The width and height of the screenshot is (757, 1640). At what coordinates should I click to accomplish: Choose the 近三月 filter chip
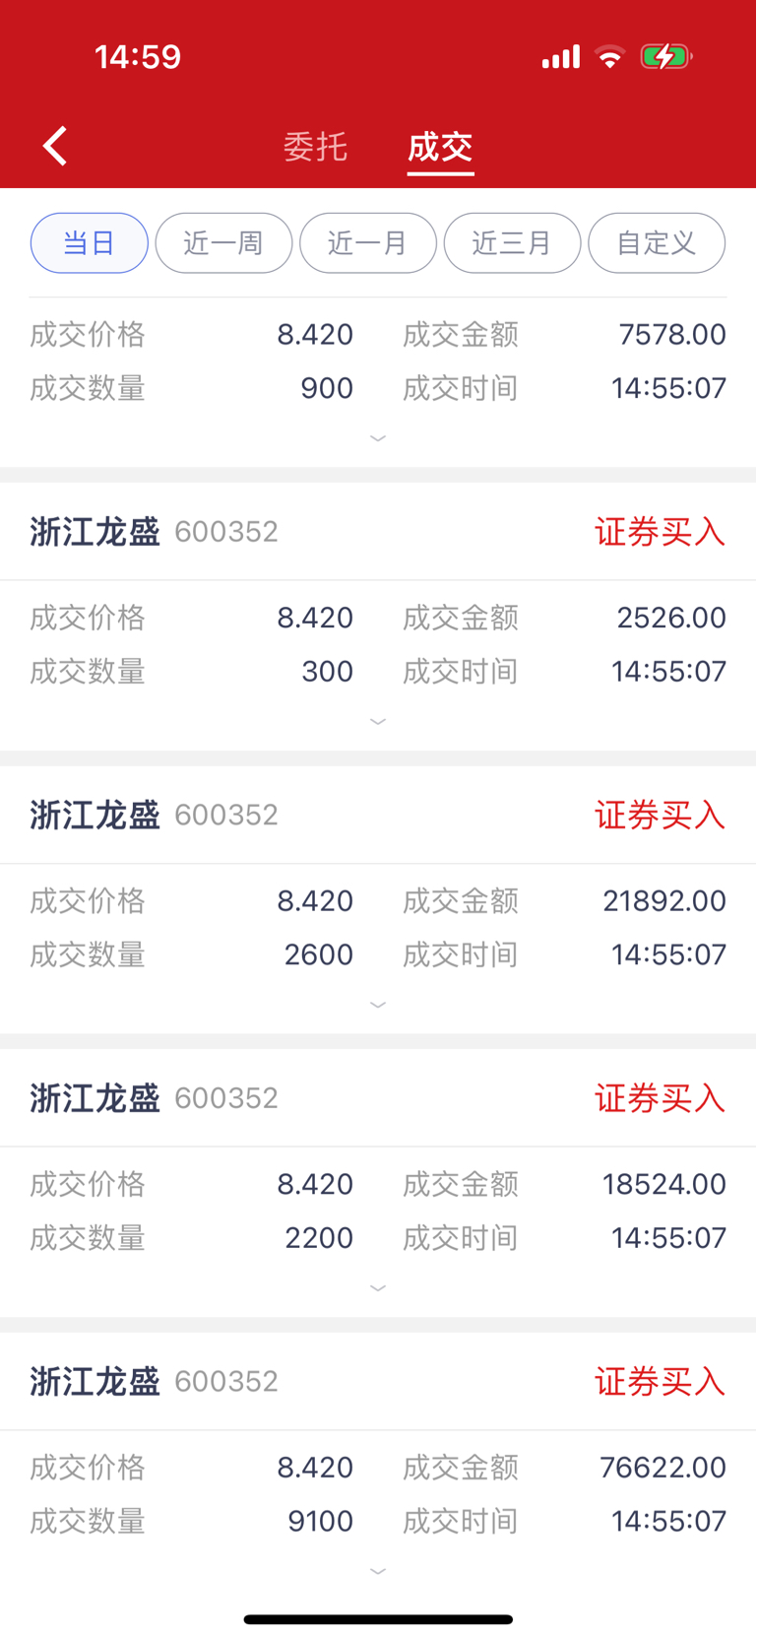point(512,243)
